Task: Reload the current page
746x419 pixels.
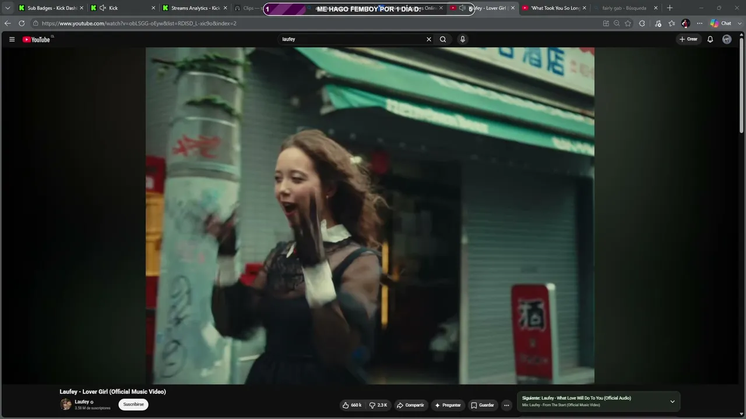Action: pos(22,23)
